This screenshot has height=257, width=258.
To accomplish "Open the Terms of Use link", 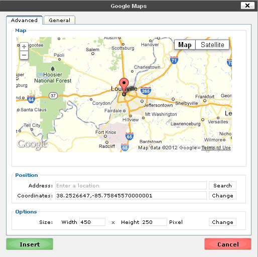I will (216, 148).
